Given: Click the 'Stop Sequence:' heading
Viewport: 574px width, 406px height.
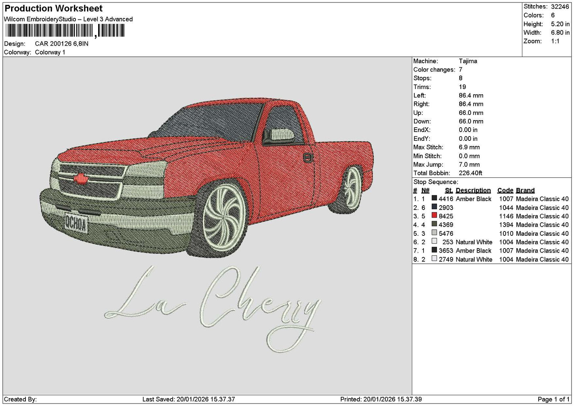Looking at the screenshot, I should 436,182.
